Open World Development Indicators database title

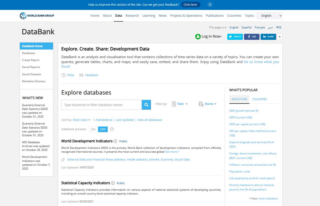87,141
